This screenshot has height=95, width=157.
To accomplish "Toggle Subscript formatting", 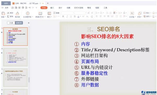I will pyautogui.click(x=87, y=16).
